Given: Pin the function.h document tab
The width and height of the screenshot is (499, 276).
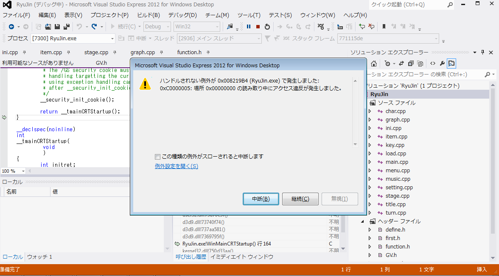Looking at the screenshot, I should point(208,52).
